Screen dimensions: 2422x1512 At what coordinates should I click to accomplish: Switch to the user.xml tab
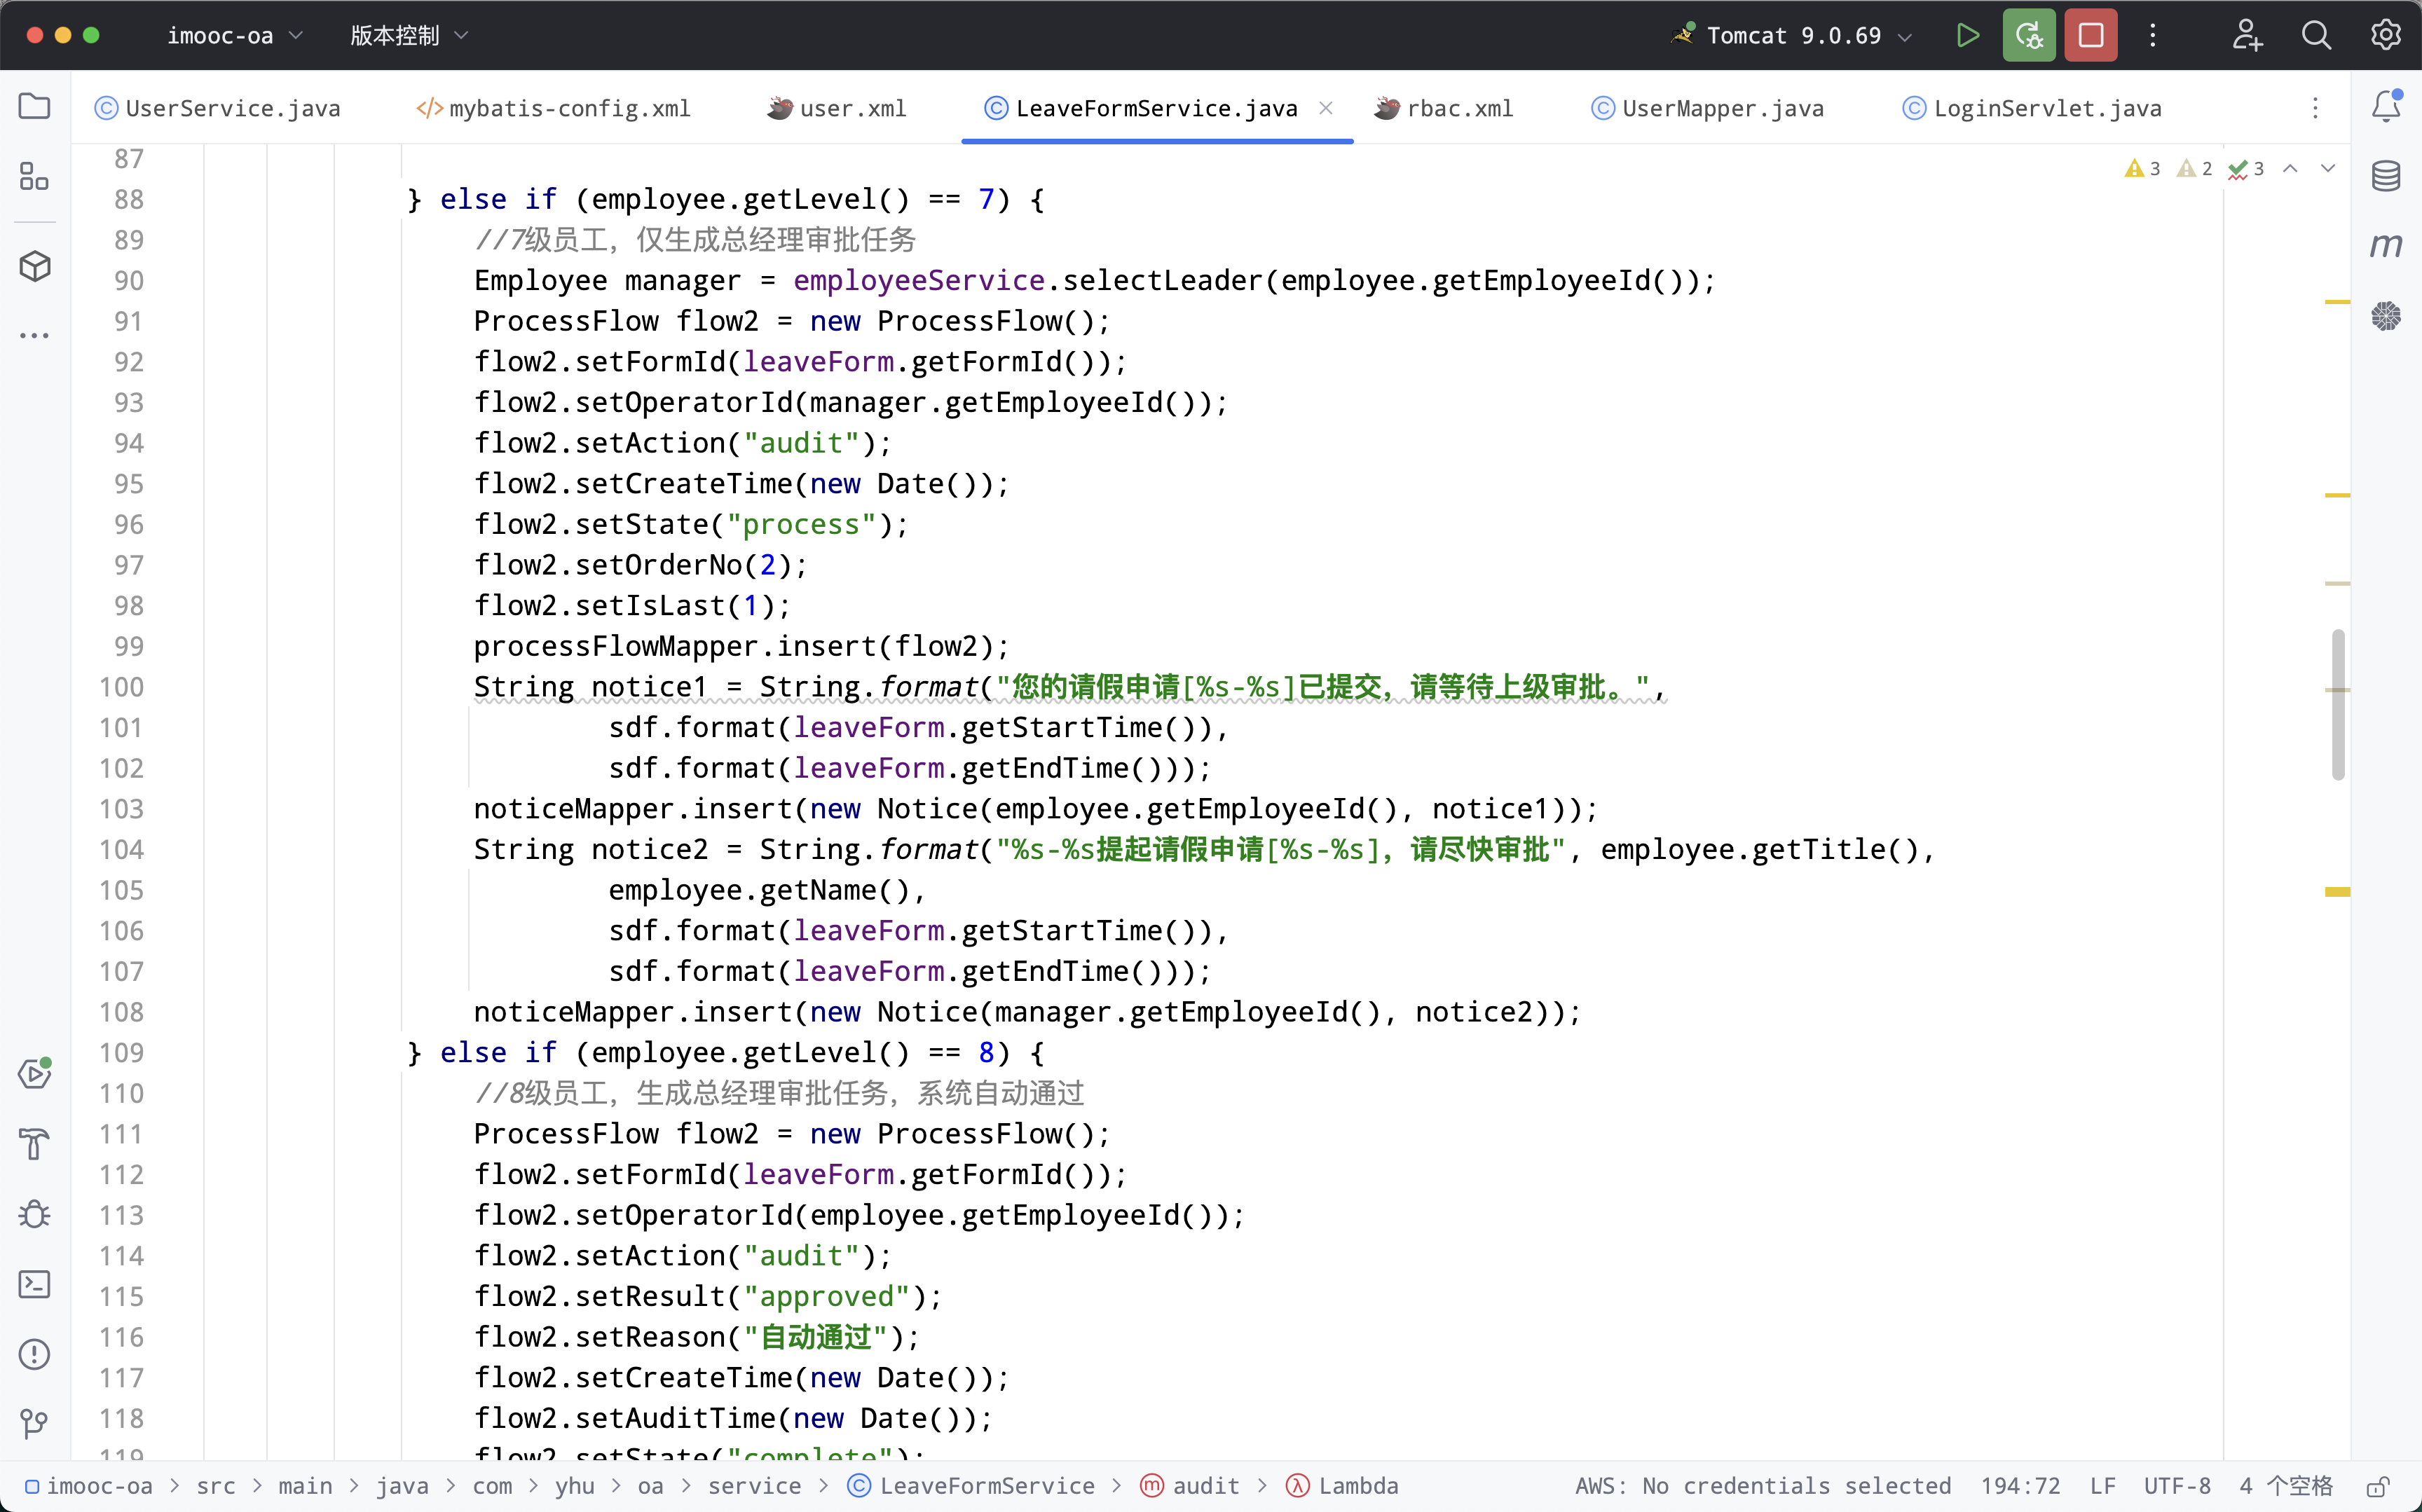838,108
